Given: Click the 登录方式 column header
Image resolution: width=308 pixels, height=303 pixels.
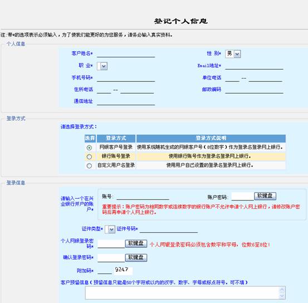Looking at the screenshot, I should pyautogui.click(x=116, y=138).
